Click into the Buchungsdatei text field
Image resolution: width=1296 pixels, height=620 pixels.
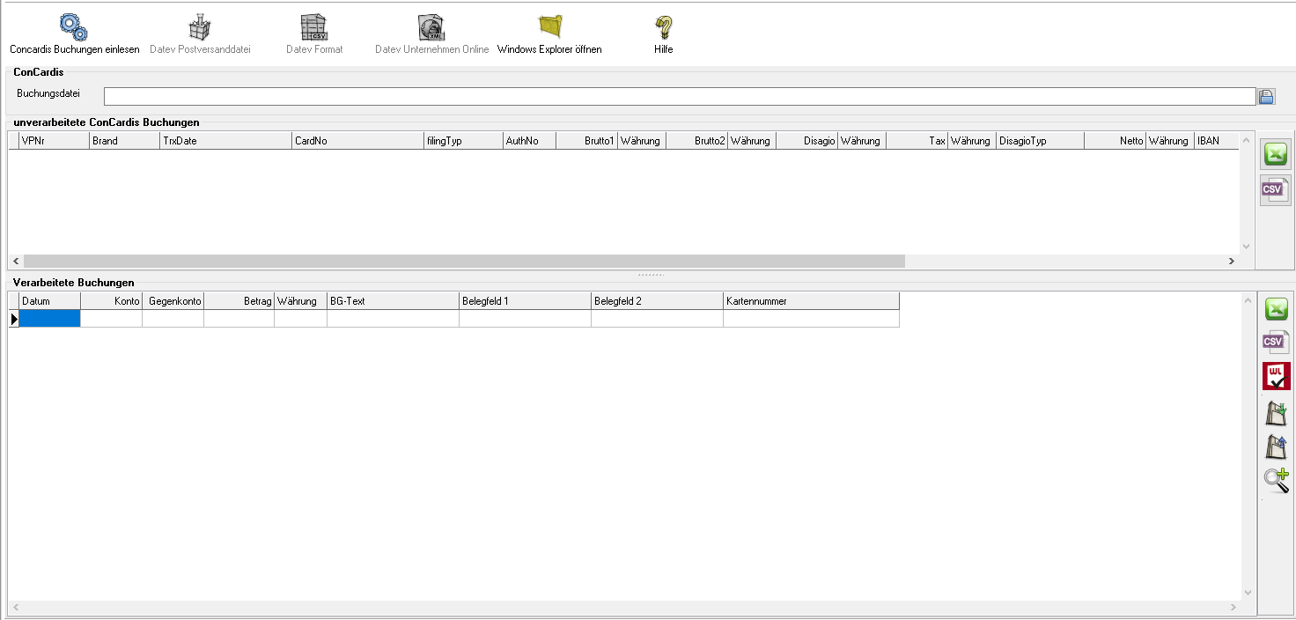tap(678, 97)
